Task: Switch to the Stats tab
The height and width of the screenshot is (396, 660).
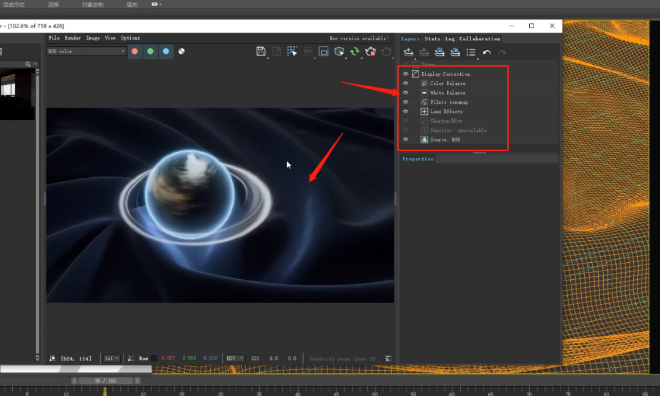Action: pyautogui.click(x=432, y=38)
